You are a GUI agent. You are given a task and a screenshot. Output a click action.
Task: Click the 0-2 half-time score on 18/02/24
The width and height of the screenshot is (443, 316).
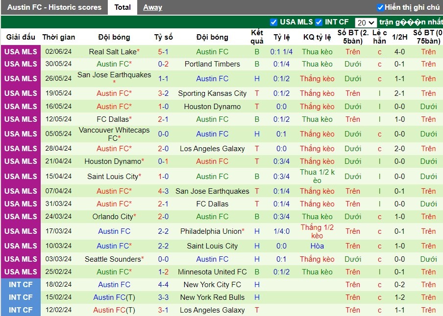(x=399, y=285)
